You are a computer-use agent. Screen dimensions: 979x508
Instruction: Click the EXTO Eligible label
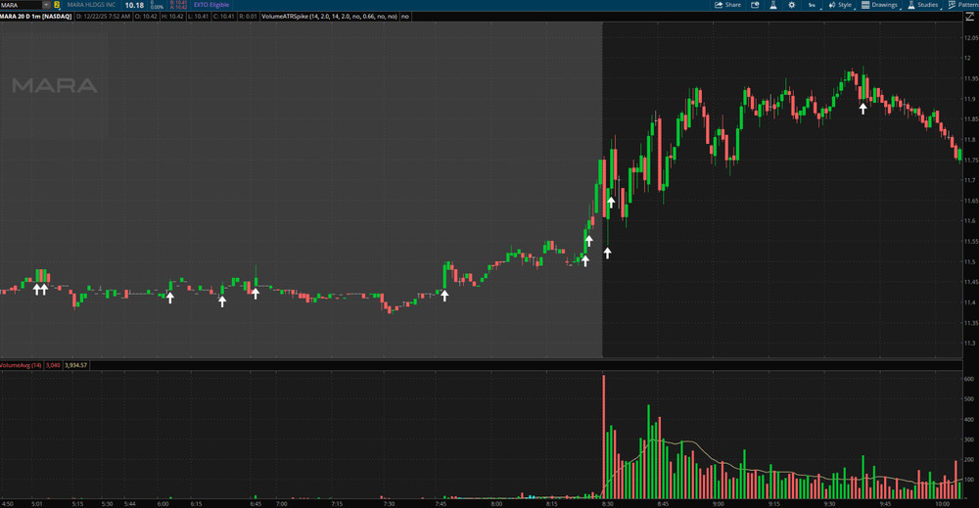(x=211, y=5)
